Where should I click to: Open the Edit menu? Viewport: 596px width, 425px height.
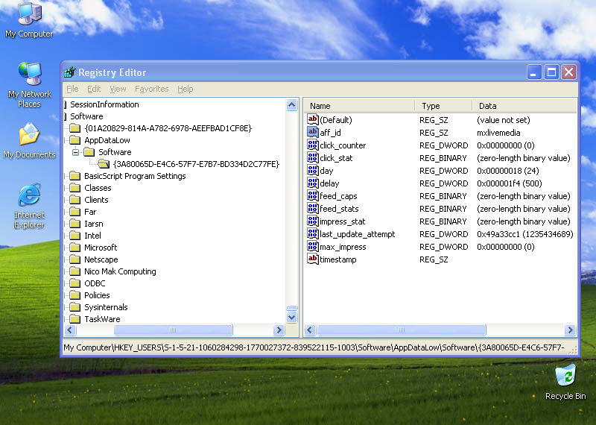pyautogui.click(x=94, y=89)
